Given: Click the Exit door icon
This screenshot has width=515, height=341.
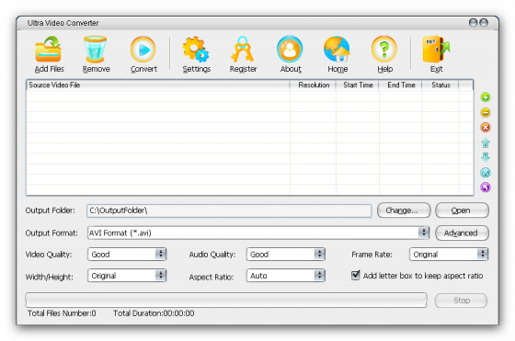Looking at the screenshot, I should tap(436, 50).
